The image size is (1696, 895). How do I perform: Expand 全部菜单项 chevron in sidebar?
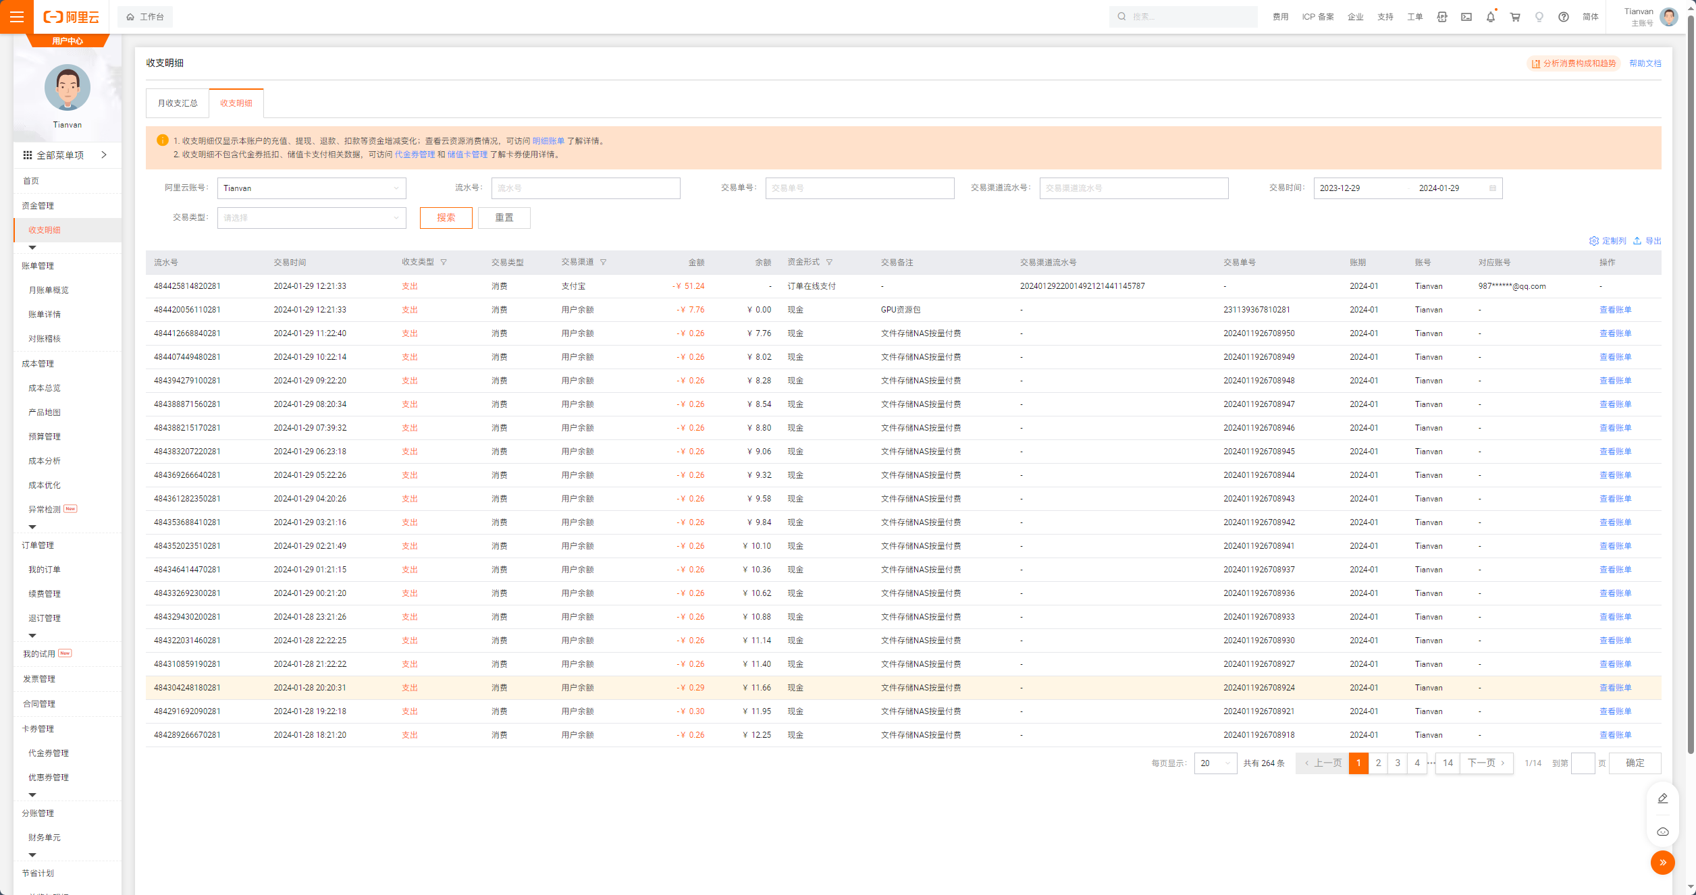pos(104,155)
